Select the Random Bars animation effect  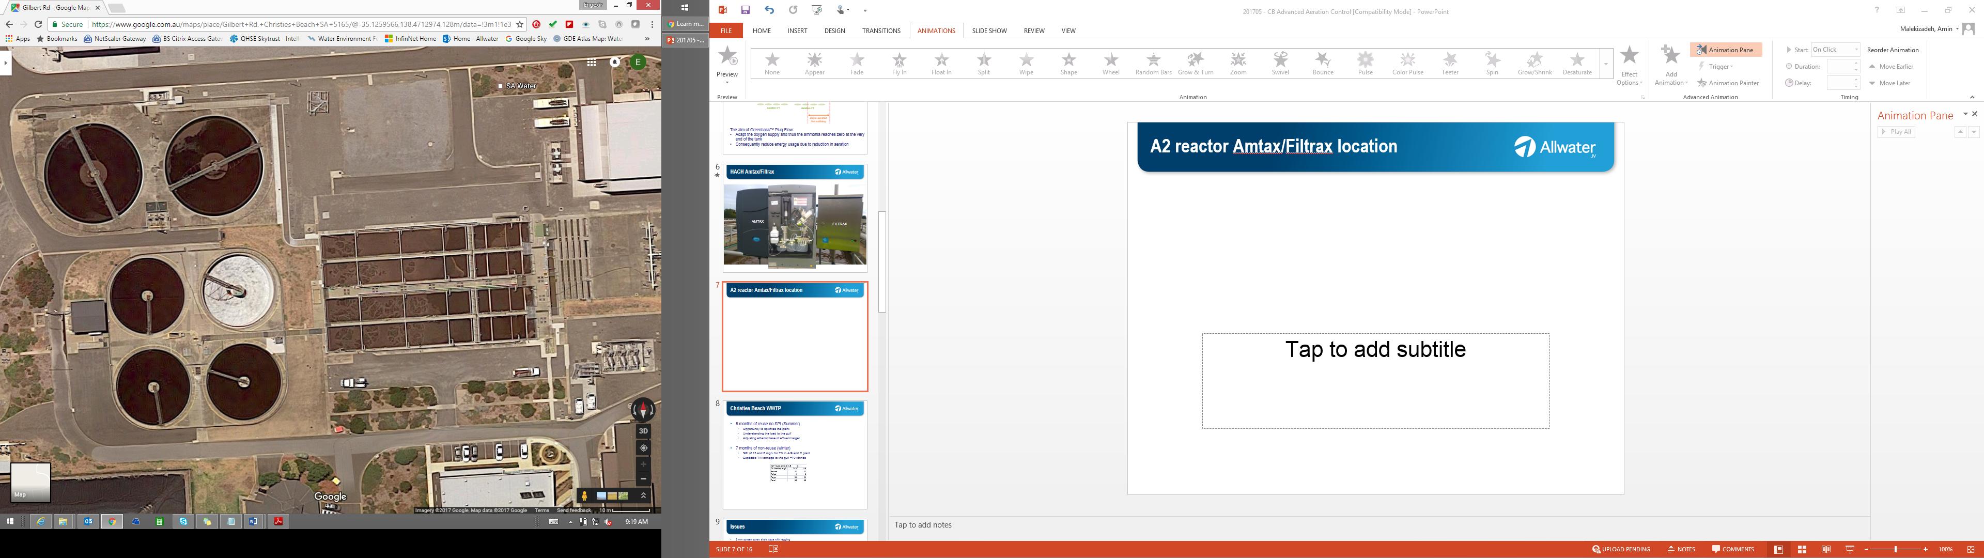point(1153,64)
